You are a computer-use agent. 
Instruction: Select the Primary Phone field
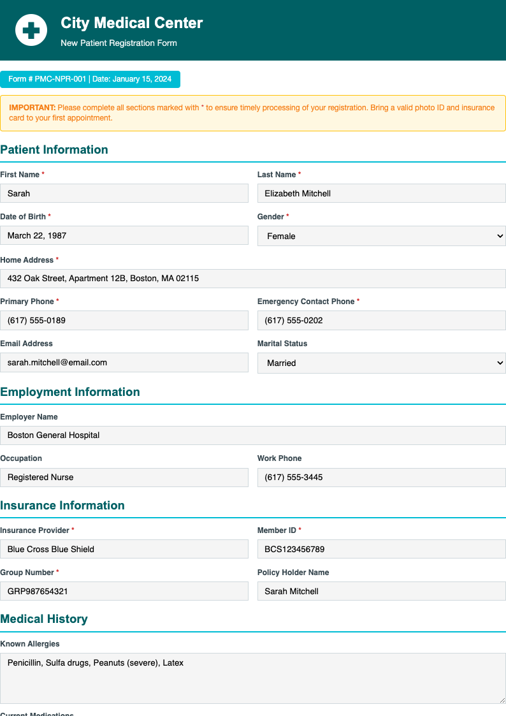(124, 320)
